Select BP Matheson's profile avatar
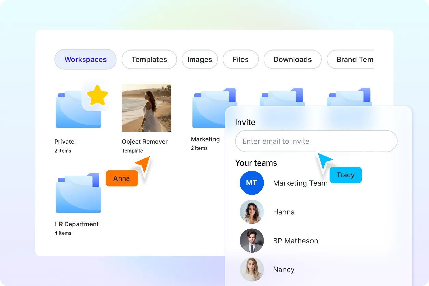 (252, 241)
